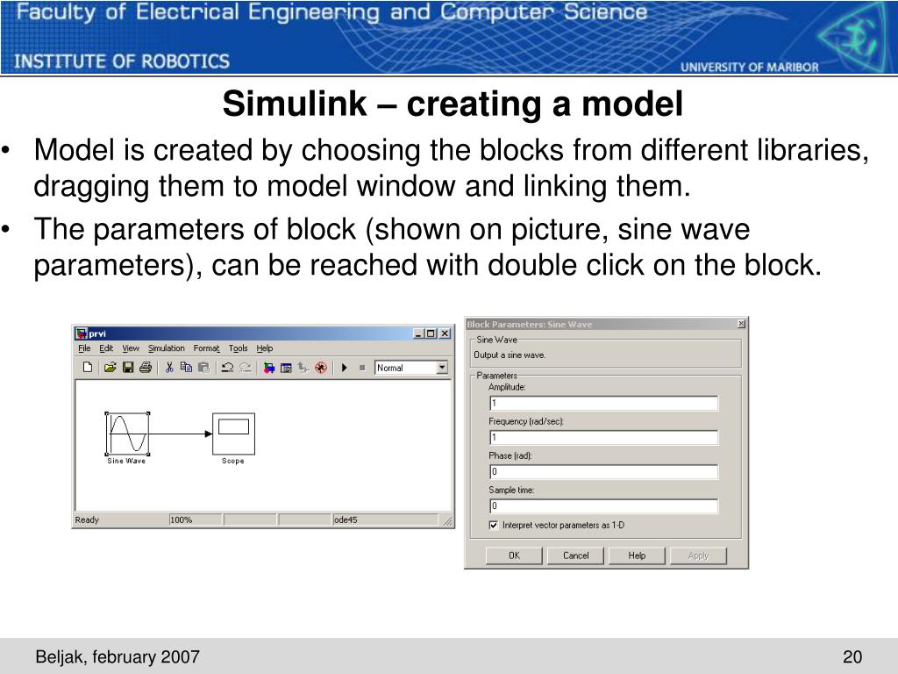This screenshot has height=674, width=898.
Task: Minimize the prvi model window
Action: click(418, 333)
